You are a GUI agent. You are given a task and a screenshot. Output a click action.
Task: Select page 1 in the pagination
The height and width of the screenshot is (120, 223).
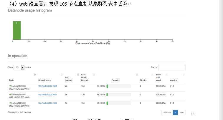pos(175,113)
